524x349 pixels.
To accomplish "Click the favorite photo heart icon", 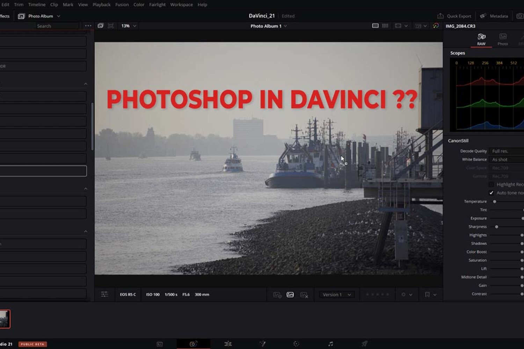I will (277, 295).
